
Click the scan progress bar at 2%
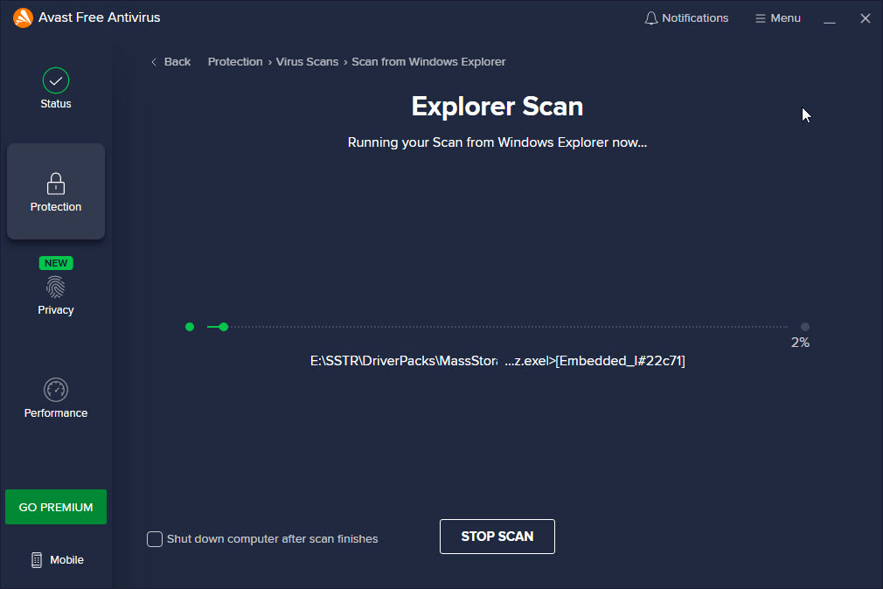pyautogui.click(x=498, y=326)
